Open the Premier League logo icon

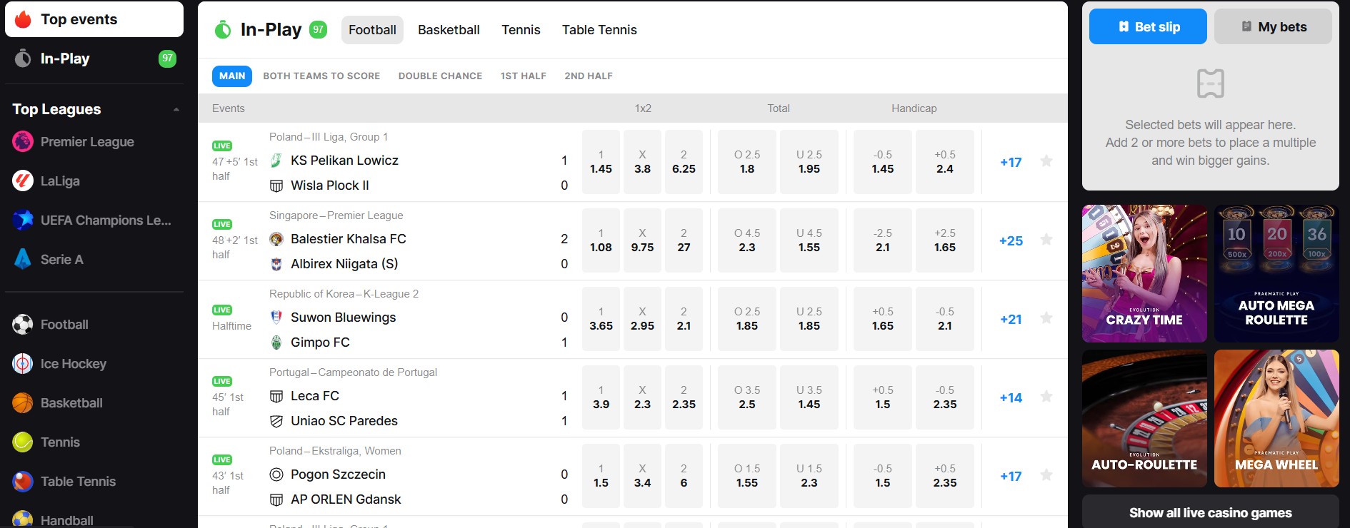pyautogui.click(x=23, y=142)
